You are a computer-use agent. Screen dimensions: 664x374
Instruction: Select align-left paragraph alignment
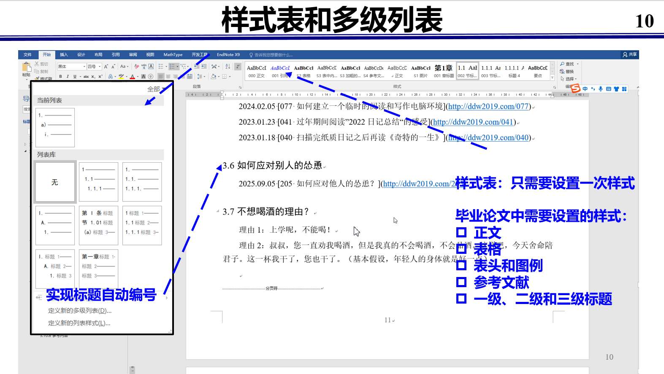tap(161, 77)
